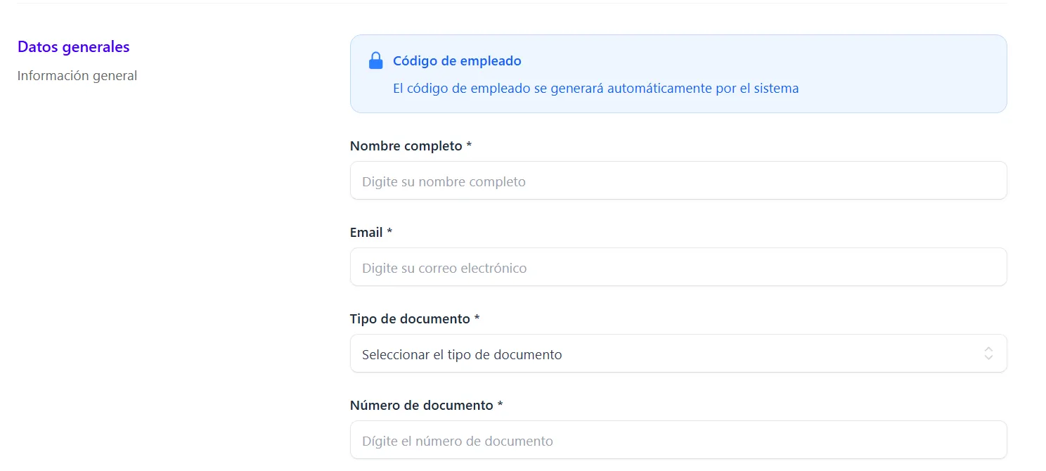Click the 'Seleccionar el tipo de documento' combo box
Image resolution: width=1046 pixels, height=471 pixels.
tap(678, 354)
